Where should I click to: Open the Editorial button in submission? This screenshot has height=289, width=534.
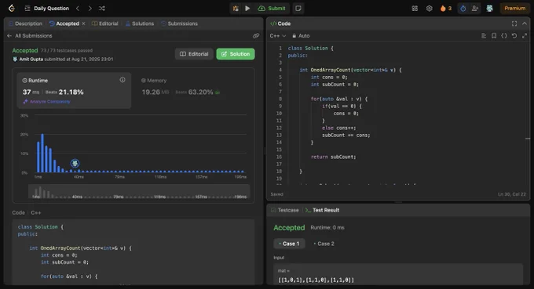194,54
